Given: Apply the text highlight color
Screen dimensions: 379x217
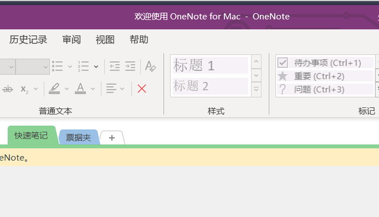Looking at the screenshot, I should point(54,88).
